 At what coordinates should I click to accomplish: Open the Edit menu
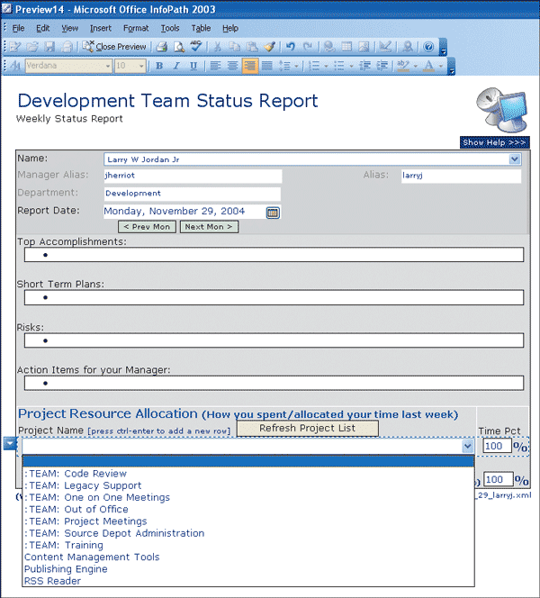(42, 28)
